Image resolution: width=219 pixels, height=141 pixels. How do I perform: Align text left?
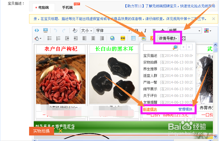pos(84,38)
